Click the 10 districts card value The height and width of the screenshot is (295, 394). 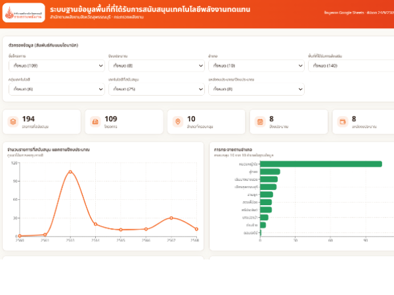tap(191, 119)
